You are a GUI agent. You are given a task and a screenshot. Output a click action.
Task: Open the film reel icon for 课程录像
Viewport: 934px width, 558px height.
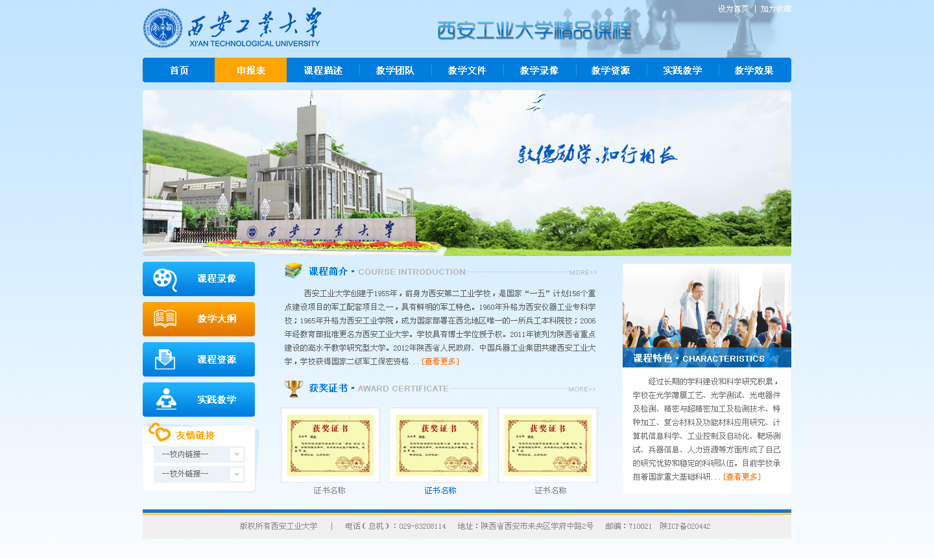[165, 279]
